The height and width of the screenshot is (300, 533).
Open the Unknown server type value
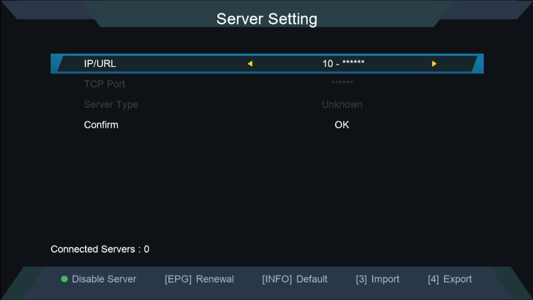[x=342, y=104]
